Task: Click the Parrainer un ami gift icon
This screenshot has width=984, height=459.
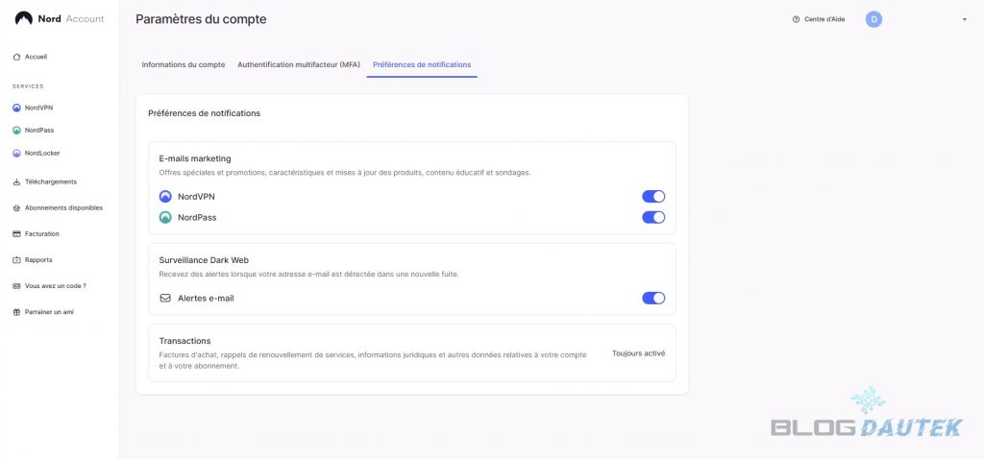Action: pos(16,312)
